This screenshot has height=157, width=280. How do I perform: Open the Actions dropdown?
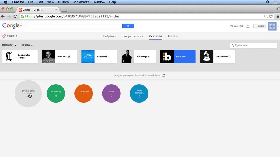pyautogui.click(x=27, y=45)
